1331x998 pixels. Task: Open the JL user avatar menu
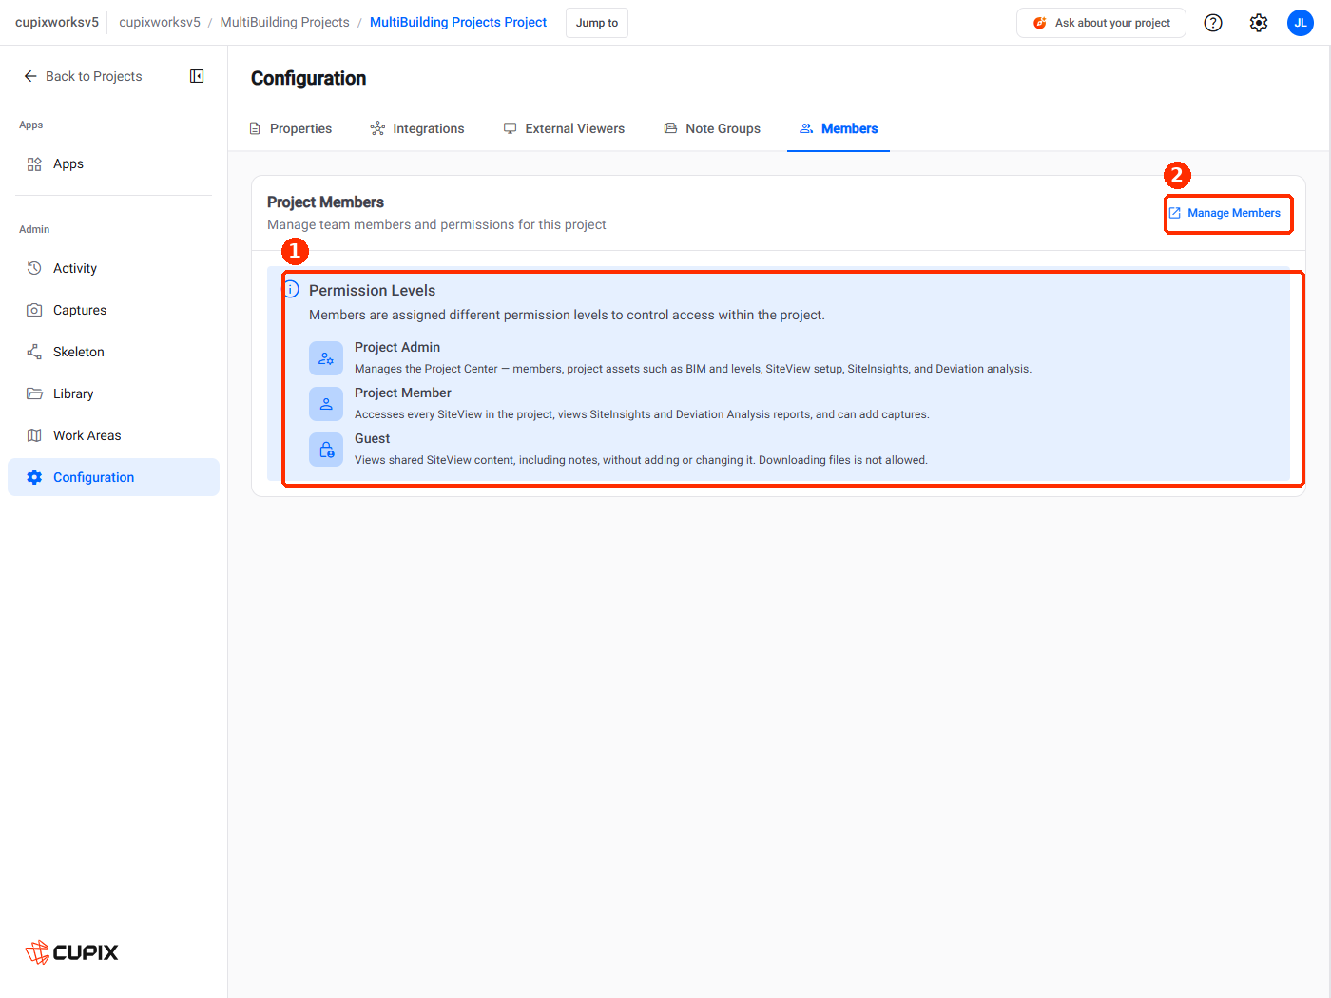[1301, 23]
